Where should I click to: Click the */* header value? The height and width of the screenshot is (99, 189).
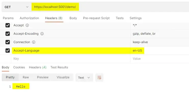(x=135, y=25)
